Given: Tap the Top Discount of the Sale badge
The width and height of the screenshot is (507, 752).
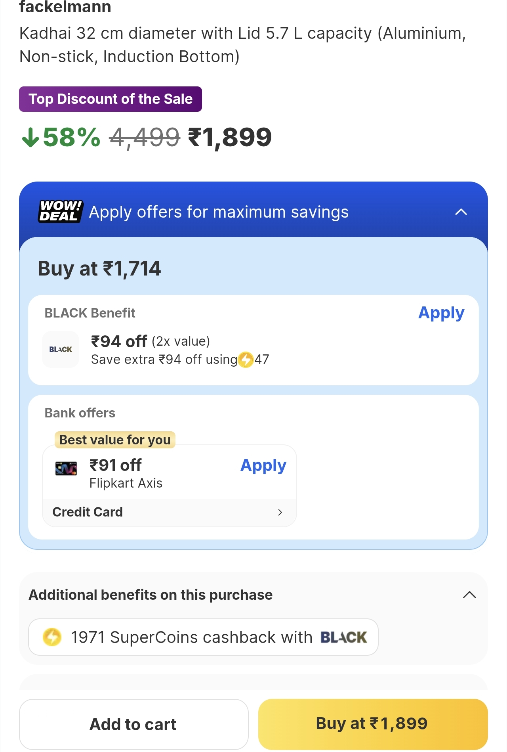Looking at the screenshot, I should tap(111, 99).
